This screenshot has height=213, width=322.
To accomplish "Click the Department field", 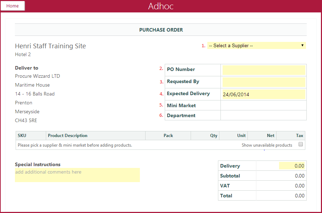I will (x=264, y=115).
